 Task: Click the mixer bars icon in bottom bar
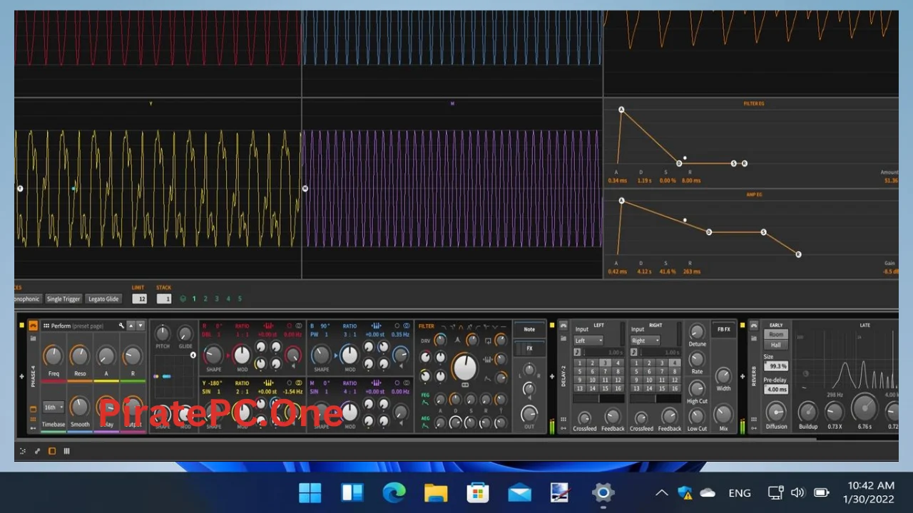coord(66,451)
